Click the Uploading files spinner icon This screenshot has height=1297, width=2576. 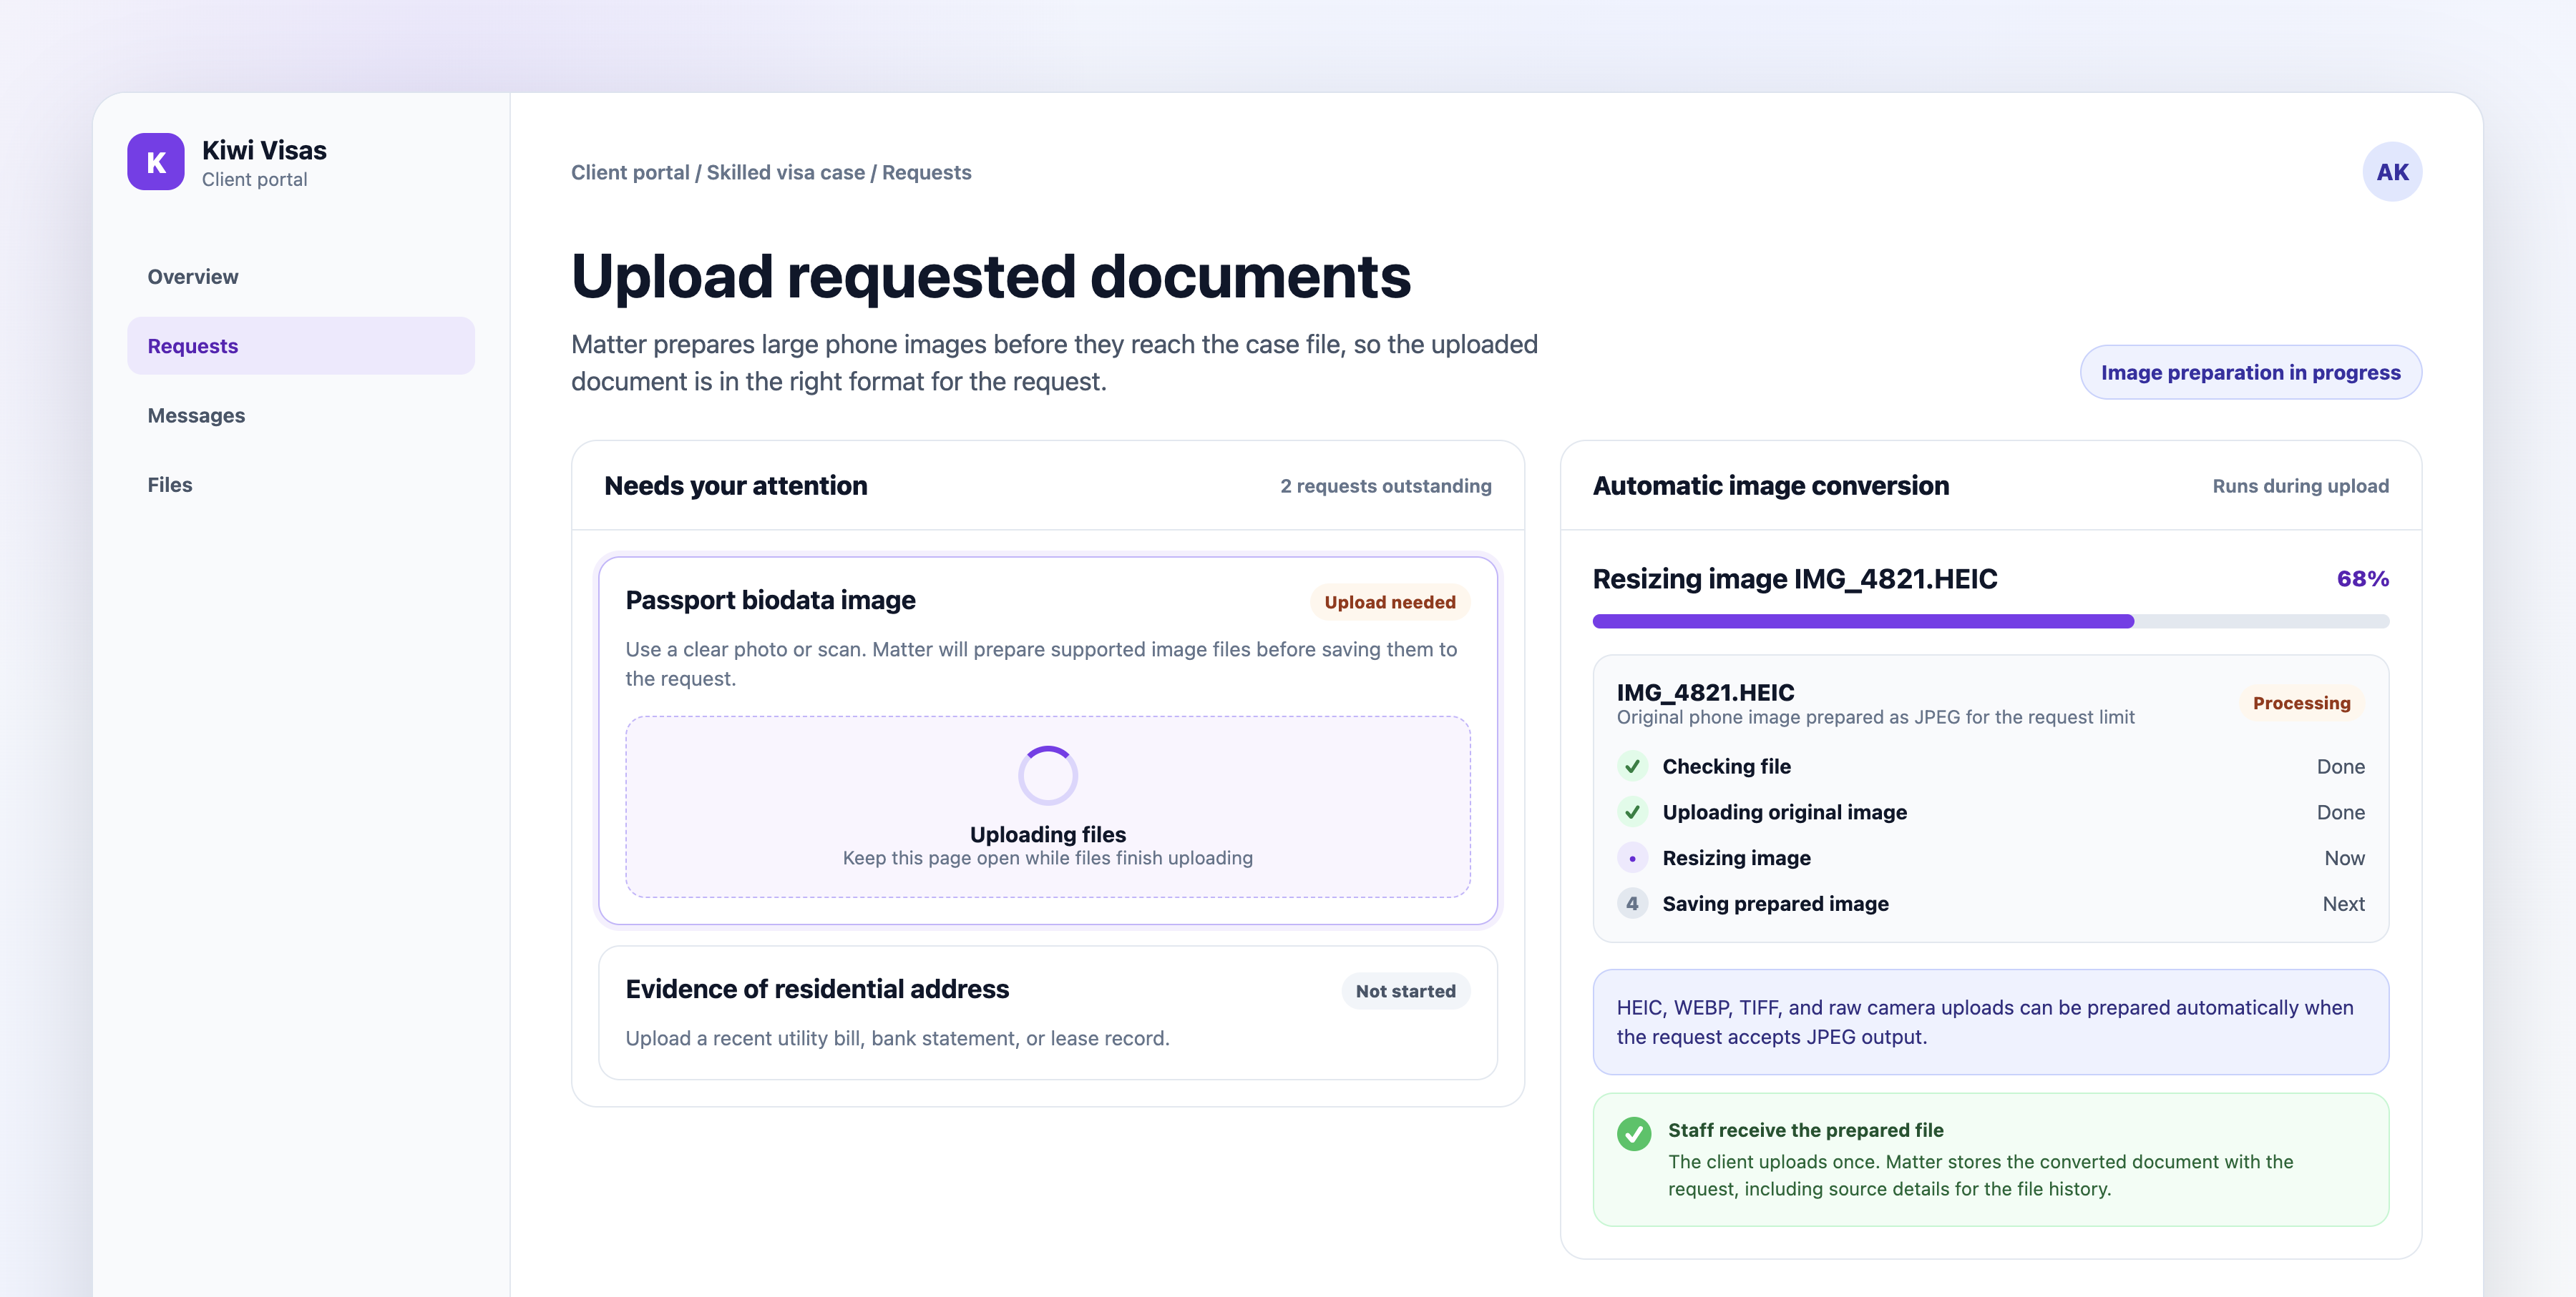(x=1048, y=775)
